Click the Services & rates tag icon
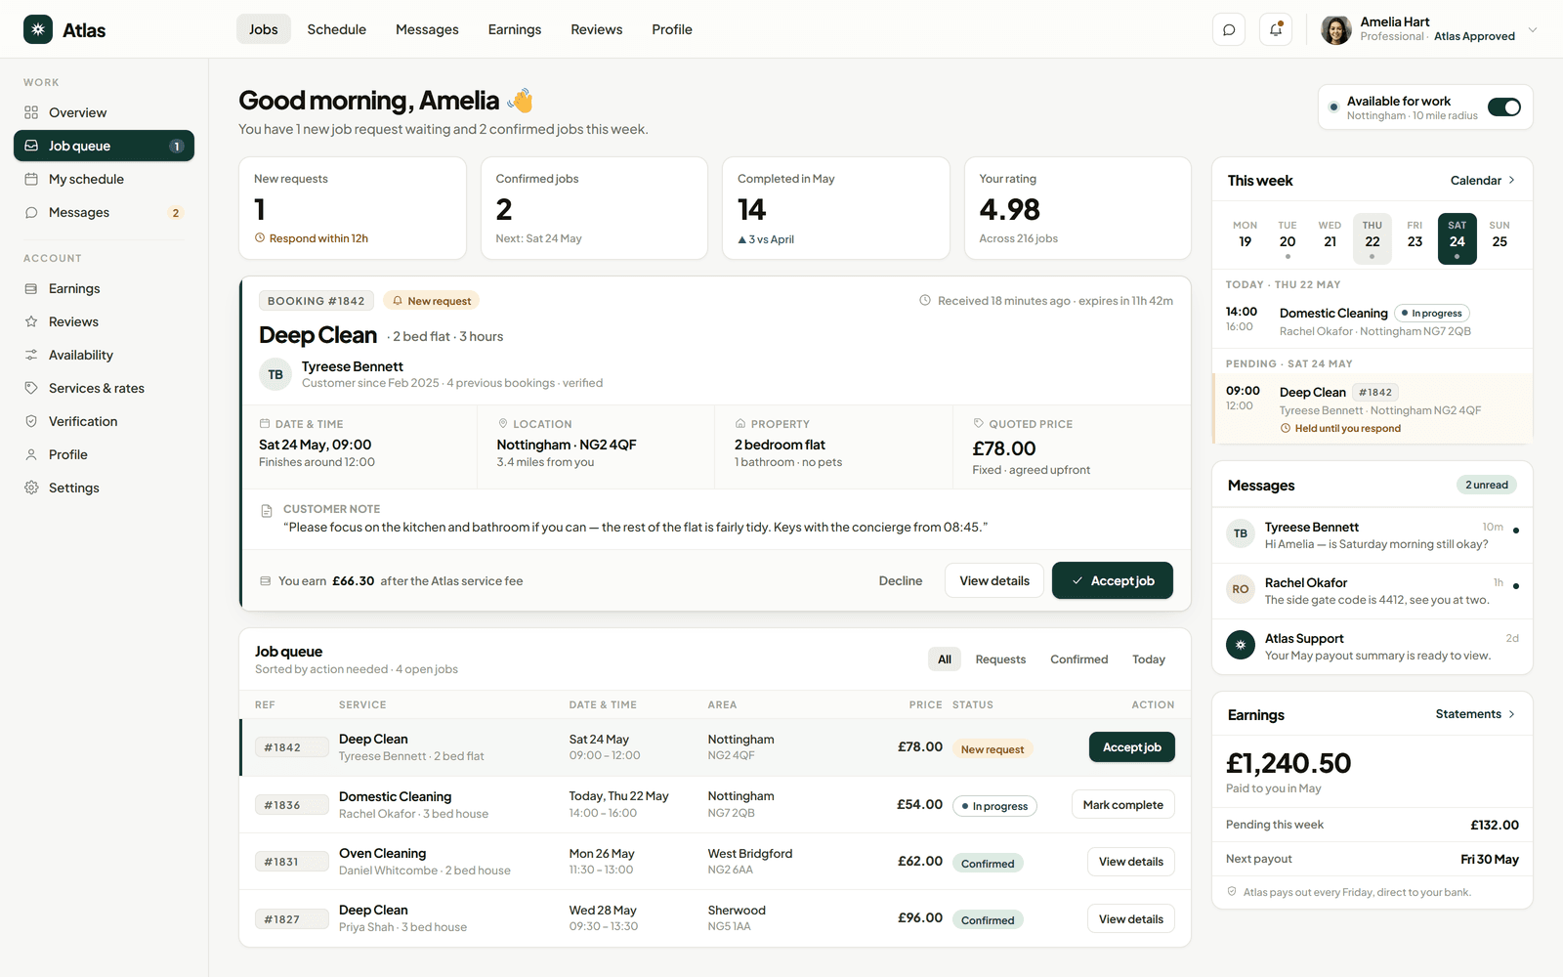Screen dimensions: 1563x977 (31, 388)
